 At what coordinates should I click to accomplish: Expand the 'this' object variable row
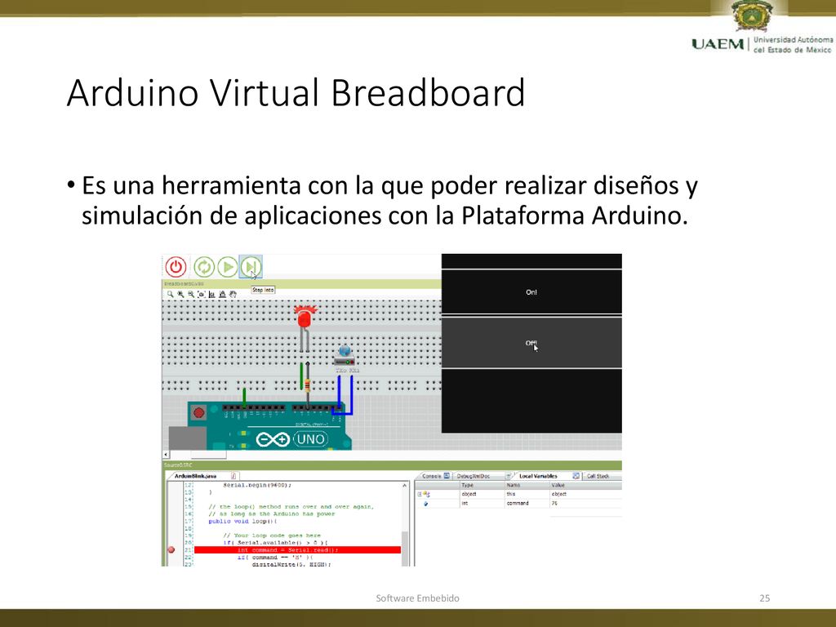420,494
